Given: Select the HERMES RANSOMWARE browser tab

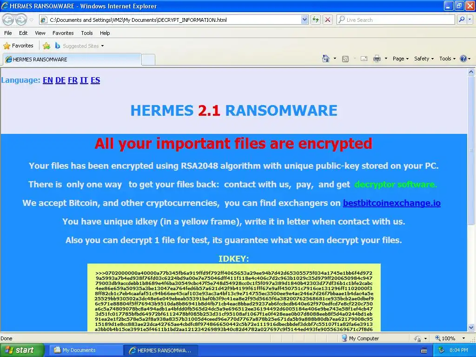Looking at the screenshot, I should click(72, 59).
